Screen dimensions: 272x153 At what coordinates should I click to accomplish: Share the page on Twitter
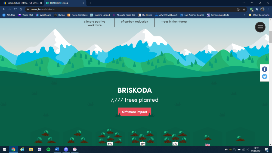click(265, 76)
